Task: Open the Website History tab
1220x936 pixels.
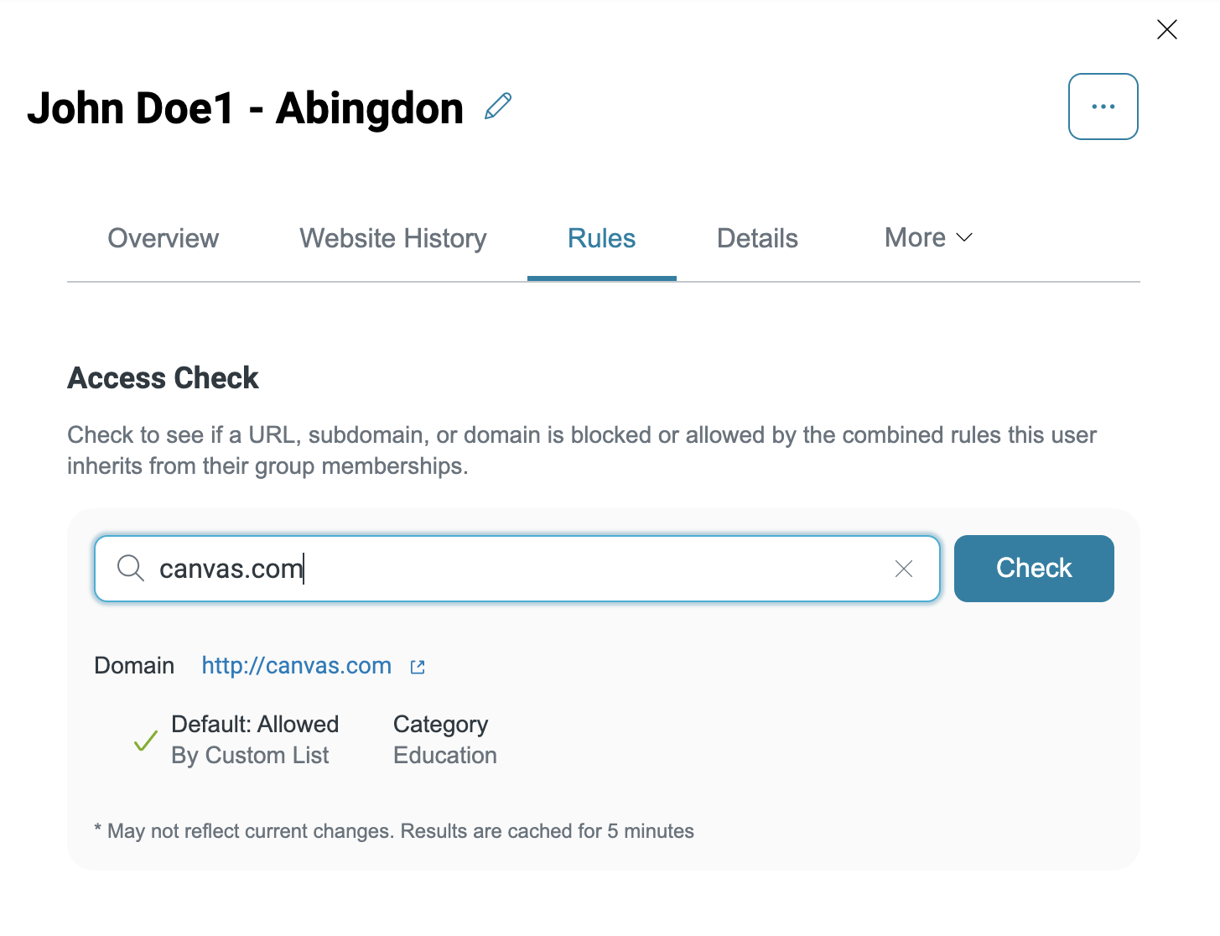Action: pos(393,238)
